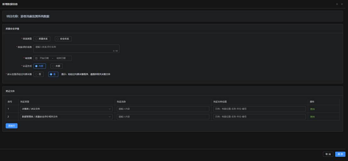The width and height of the screenshot is (348, 161).
Task: Click the 开始日期 date field
Action: (44, 58)
